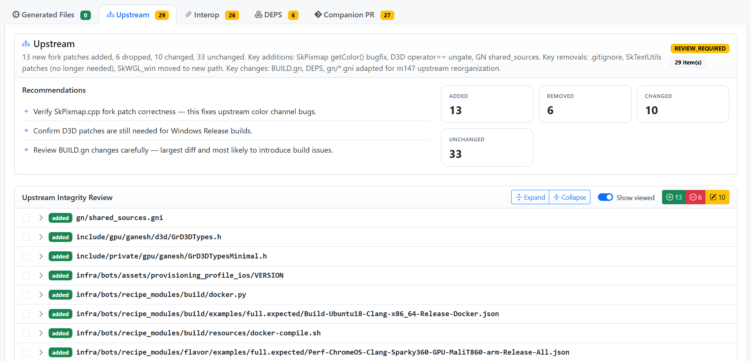The width and height of the screenshot is (751, 361).
Task: Check the Build-Ubuntu18-Clang Docker.json checkbox
Action: point(26,314)
